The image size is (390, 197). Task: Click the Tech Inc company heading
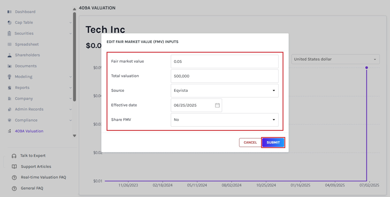[x=105, y=30]
